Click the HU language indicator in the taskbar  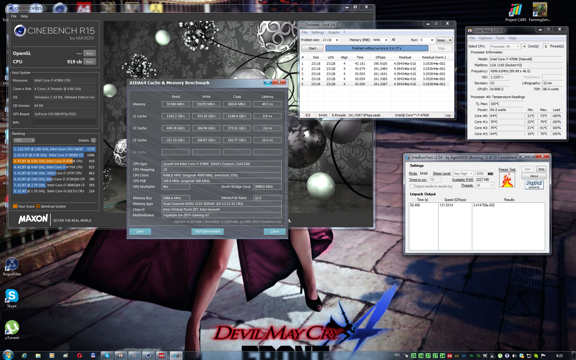pos(397,355)
